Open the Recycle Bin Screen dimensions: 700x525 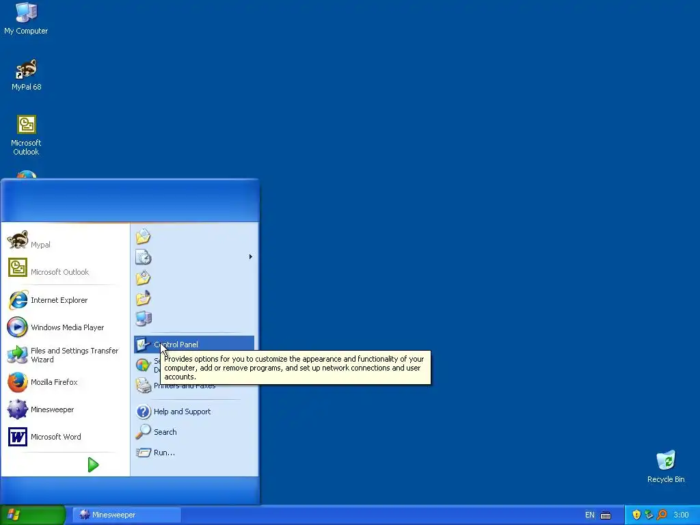pyautogui.click(x=666, y=467)
